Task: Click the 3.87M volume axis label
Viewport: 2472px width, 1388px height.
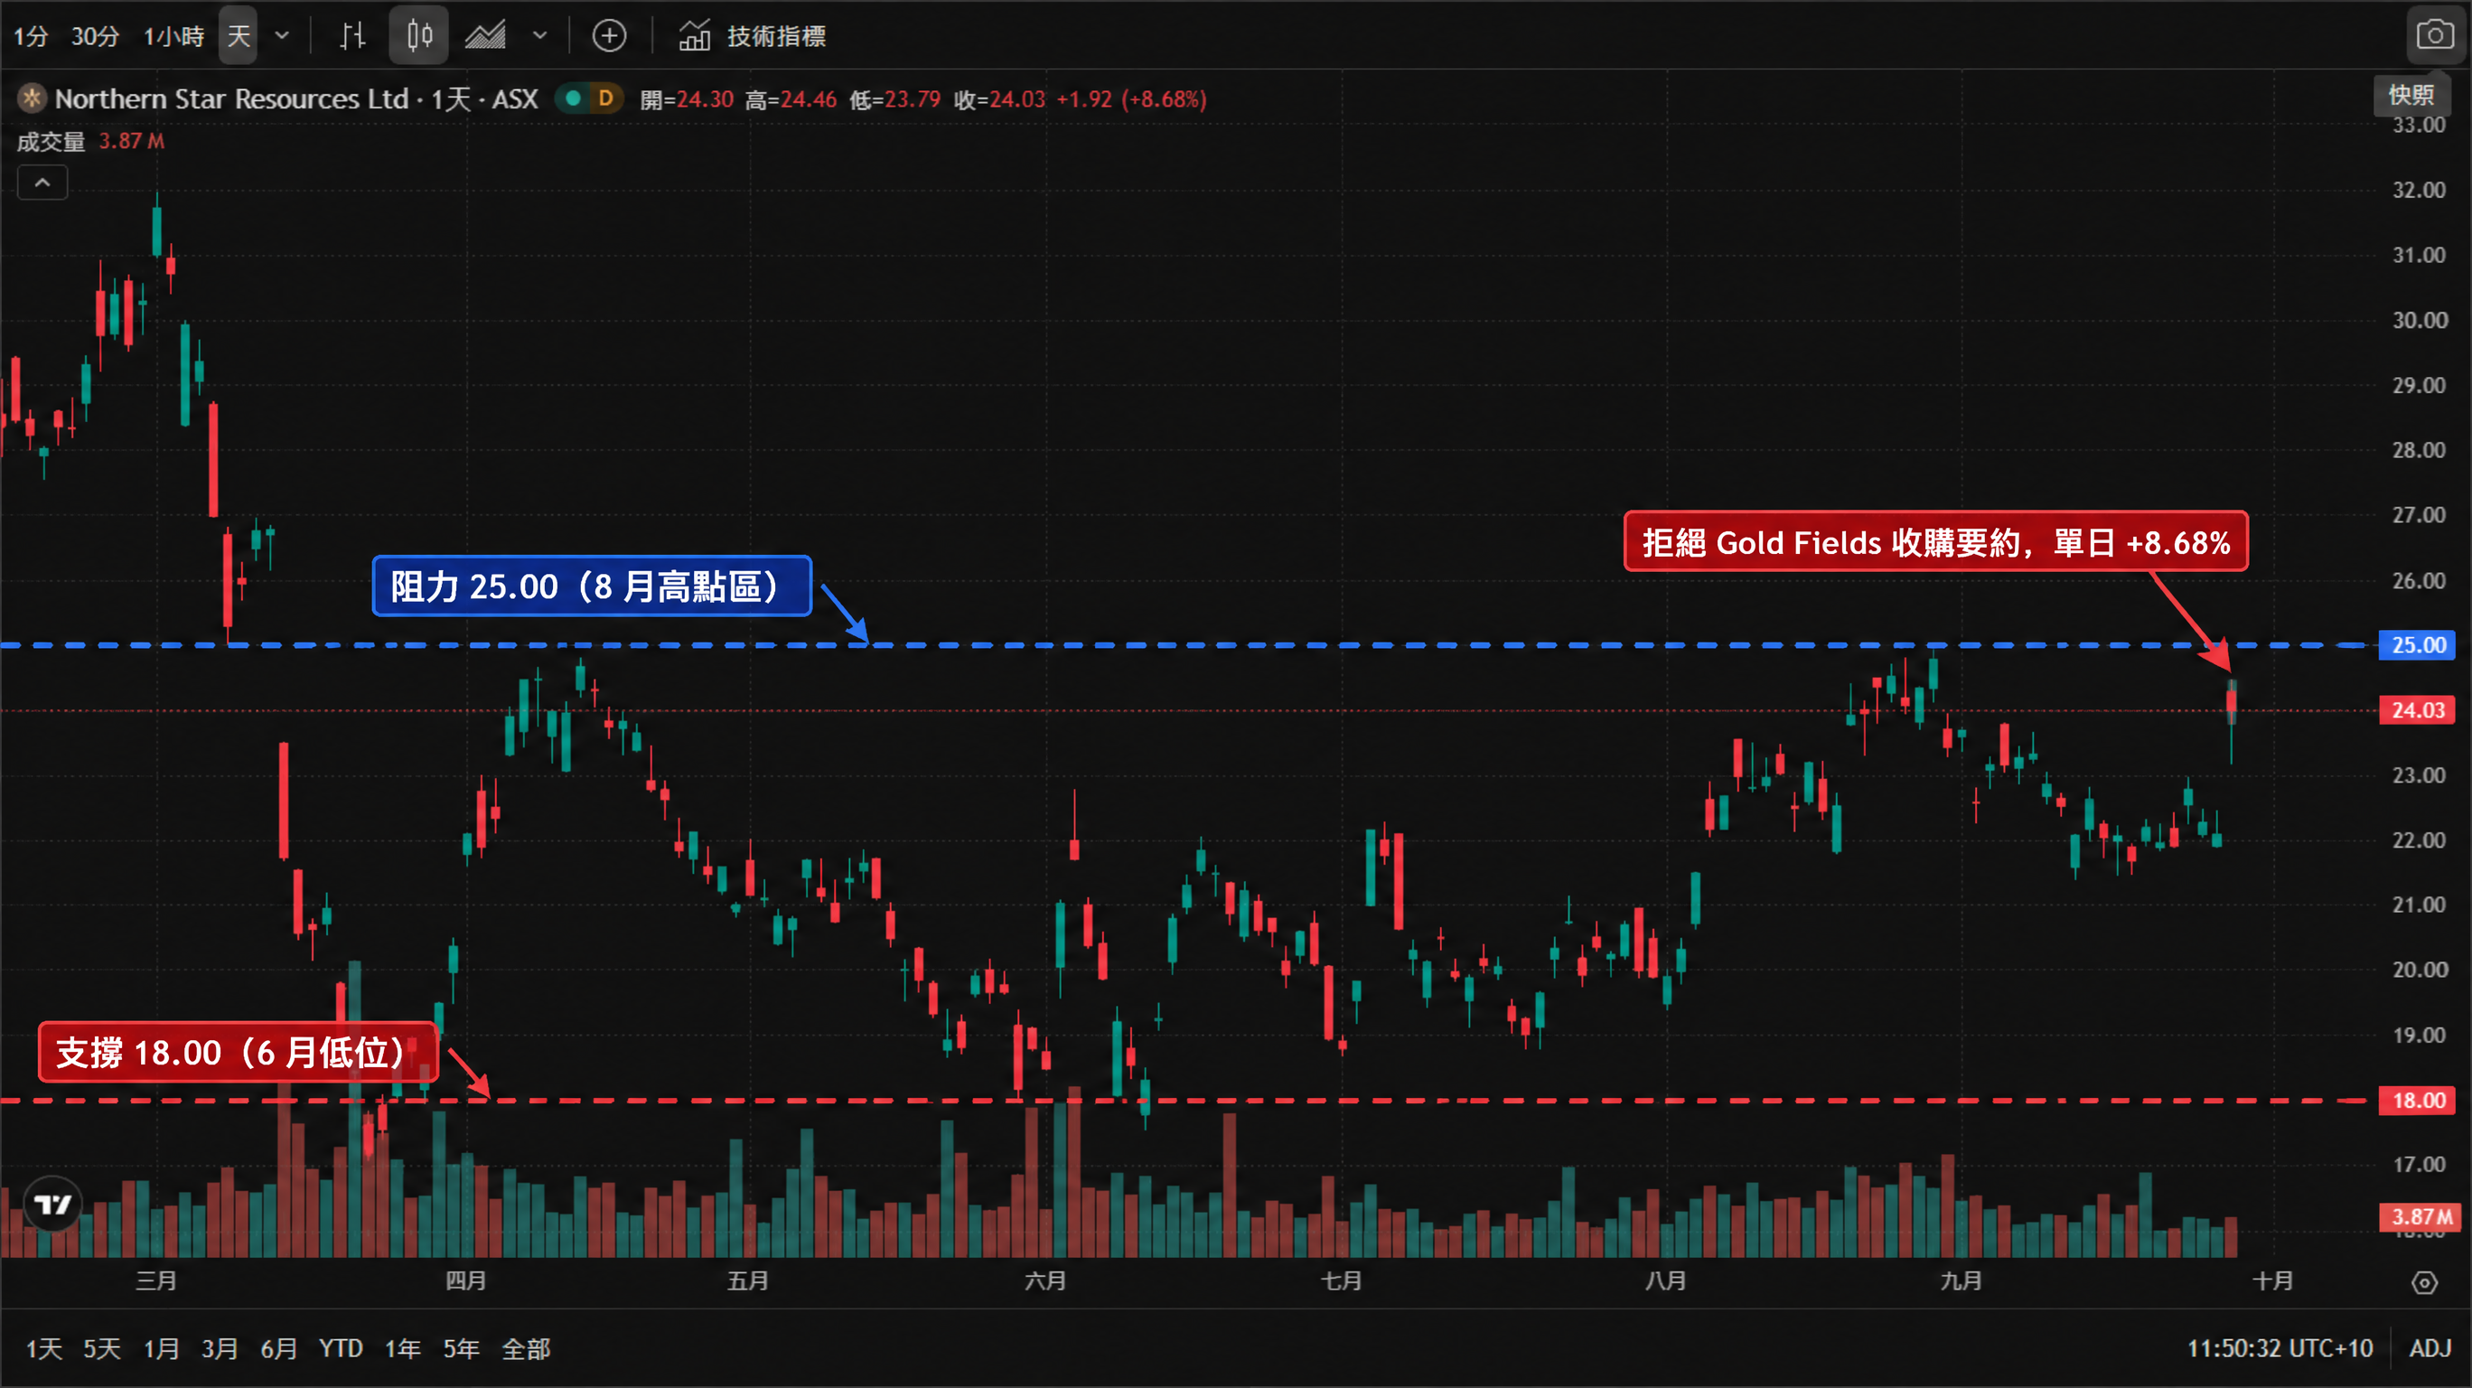Action: pos(2420,1217)
